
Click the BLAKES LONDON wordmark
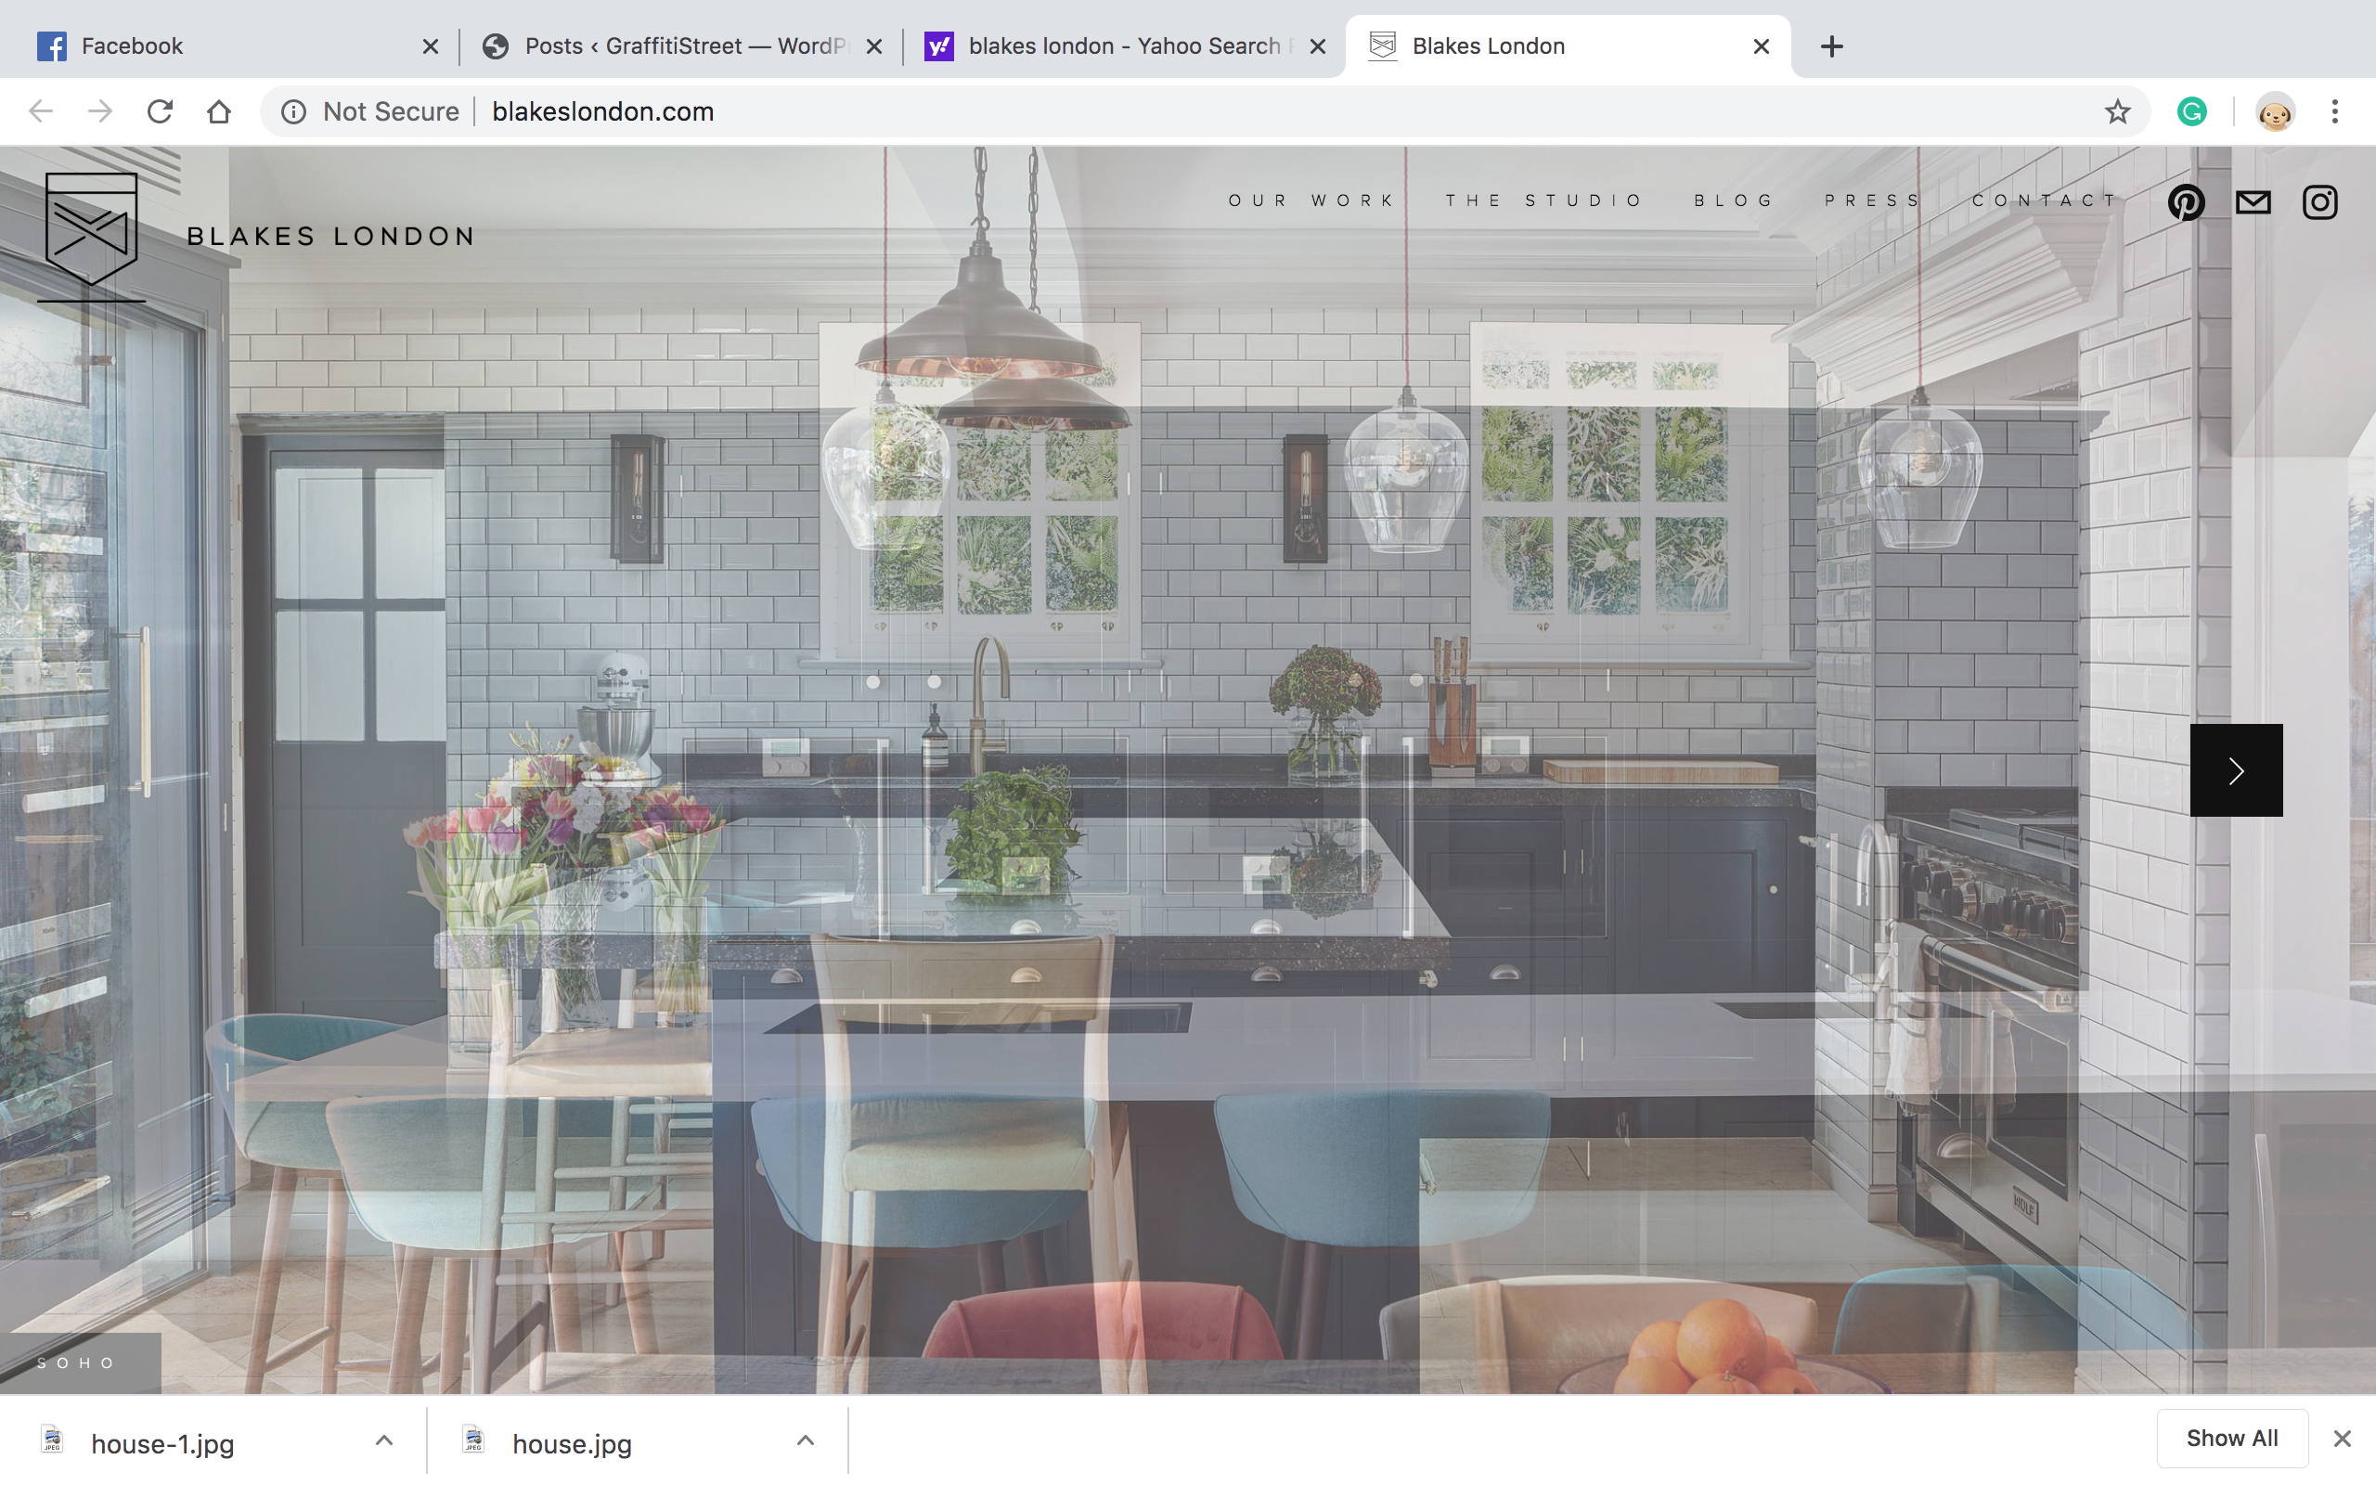(x=330, y=237)
